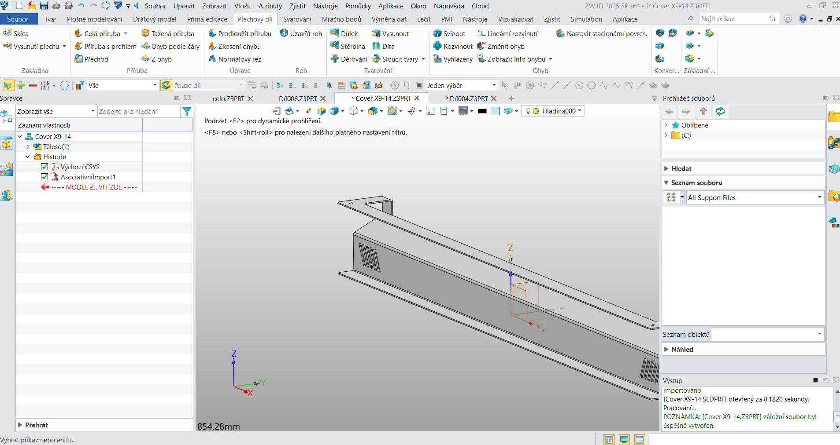
Task: Switch to the Tvar ribbon tab
Action: [x=50, y=19]
